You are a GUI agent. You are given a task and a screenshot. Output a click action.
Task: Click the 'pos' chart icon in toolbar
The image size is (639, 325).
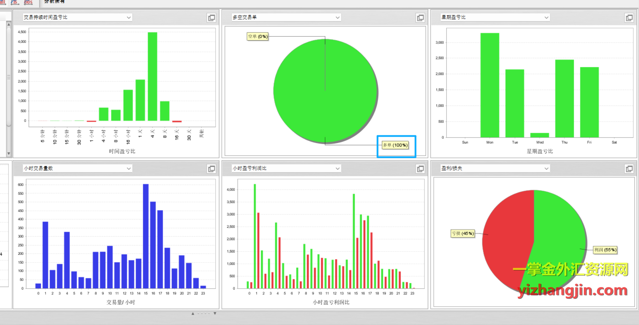(x=28, y=2)
